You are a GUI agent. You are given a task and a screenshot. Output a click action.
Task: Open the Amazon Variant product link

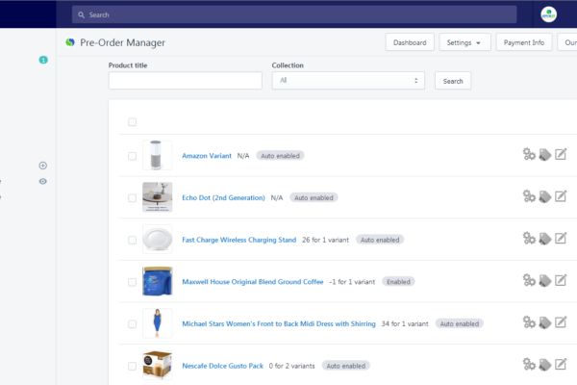click(x=207, y=156)
